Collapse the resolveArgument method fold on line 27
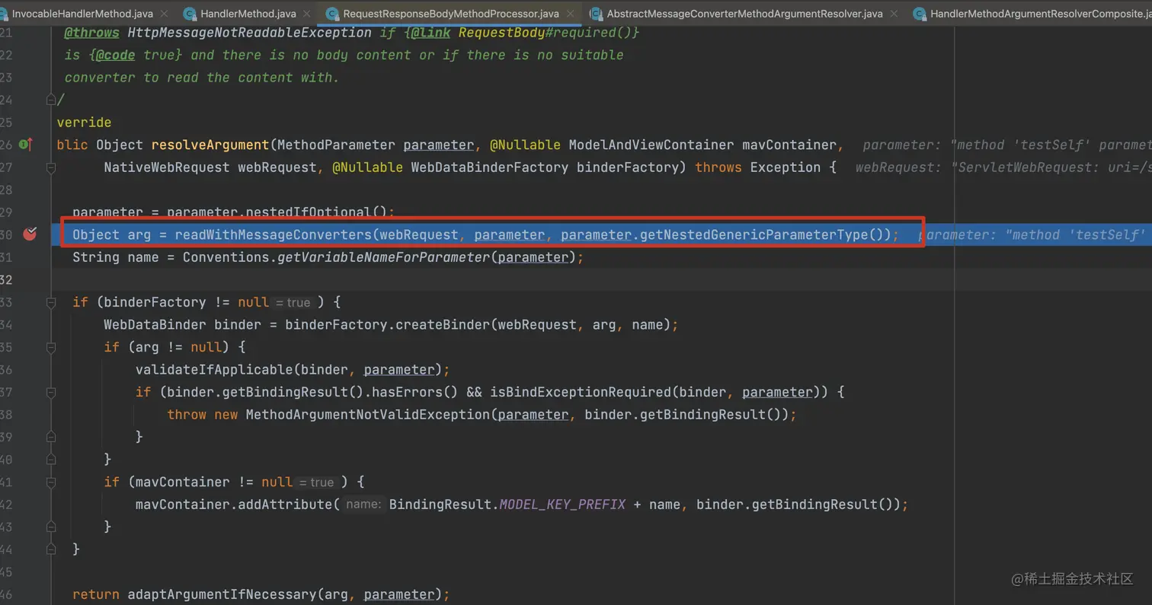The height and width of the screenshot is (605, 1152). 51,167
